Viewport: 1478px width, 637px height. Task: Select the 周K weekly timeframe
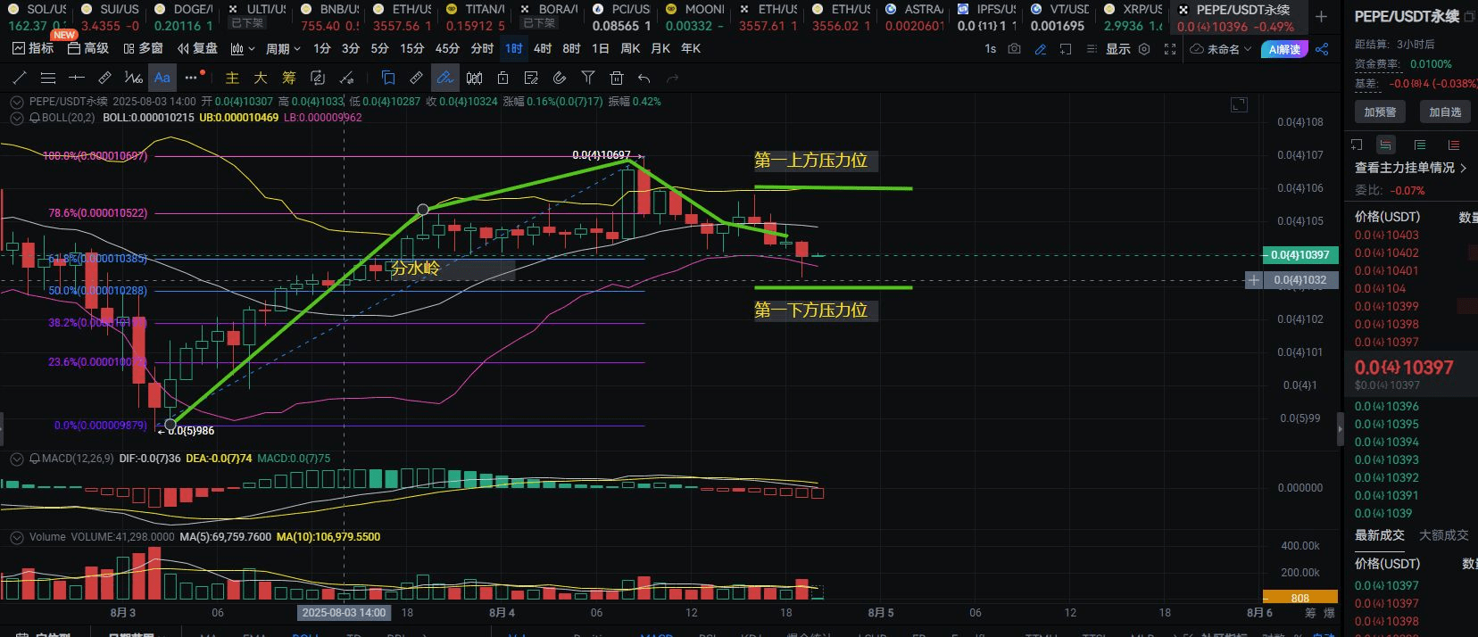[630, 49]
